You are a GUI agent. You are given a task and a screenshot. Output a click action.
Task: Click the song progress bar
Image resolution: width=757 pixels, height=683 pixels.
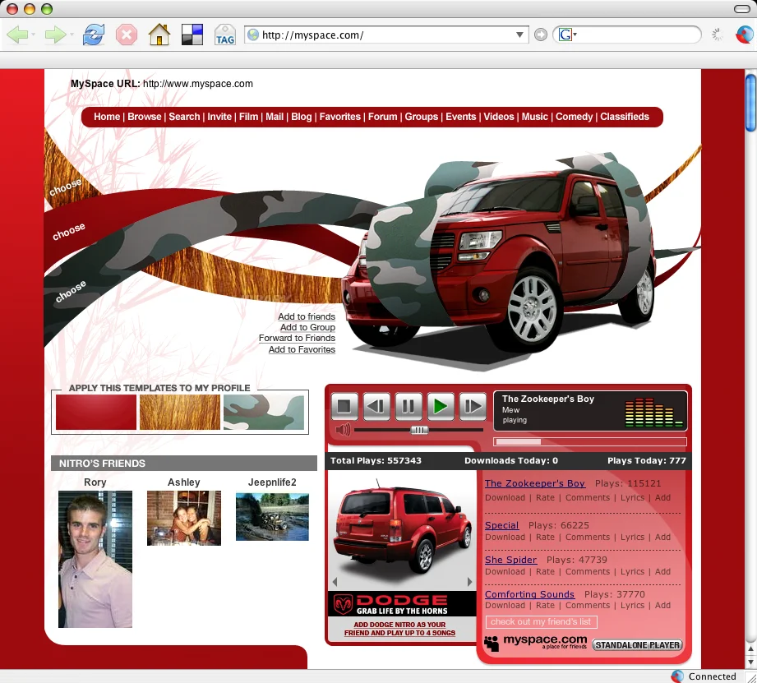coord(590,441)
